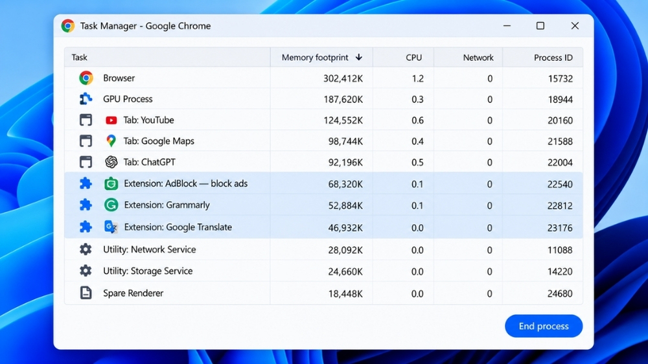Click process ID 23176

pyautogui.click(x=560, y=227)
